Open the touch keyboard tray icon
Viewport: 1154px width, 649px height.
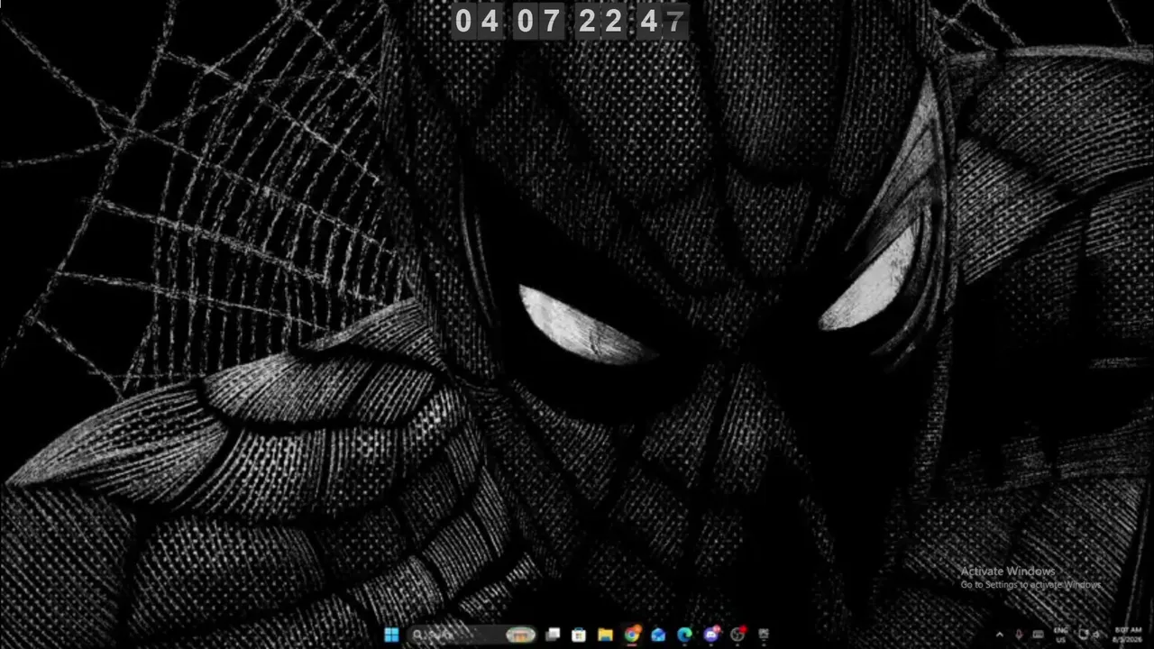(x=1039, y=635)
